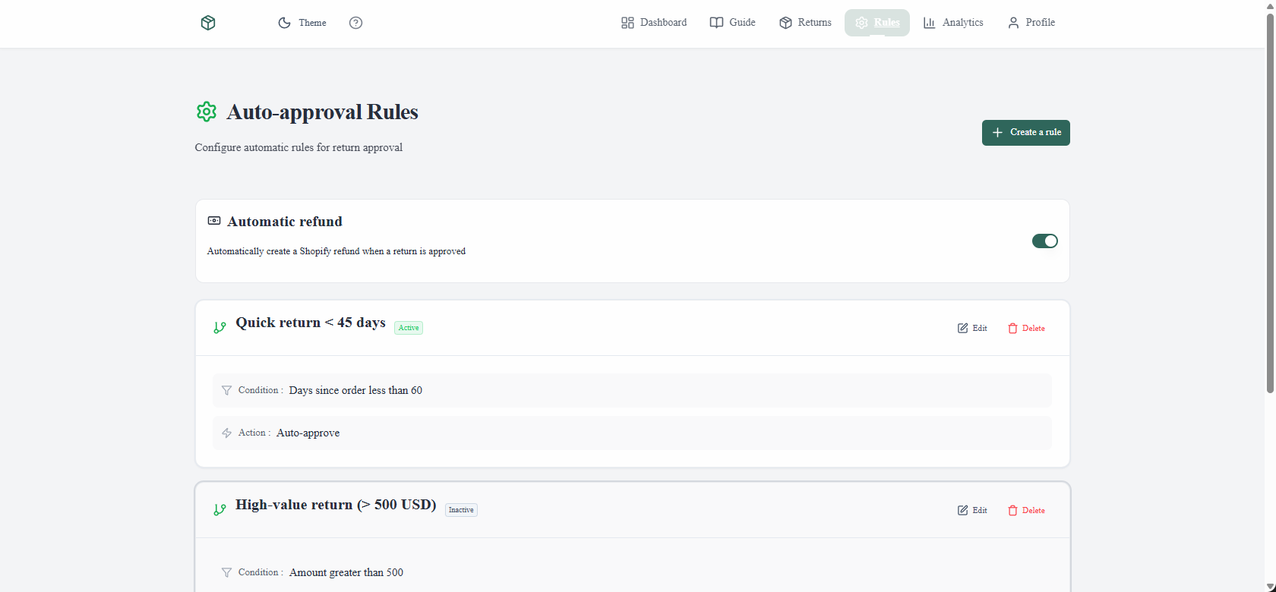Switch to the Analytics tab

pos(953,23)
